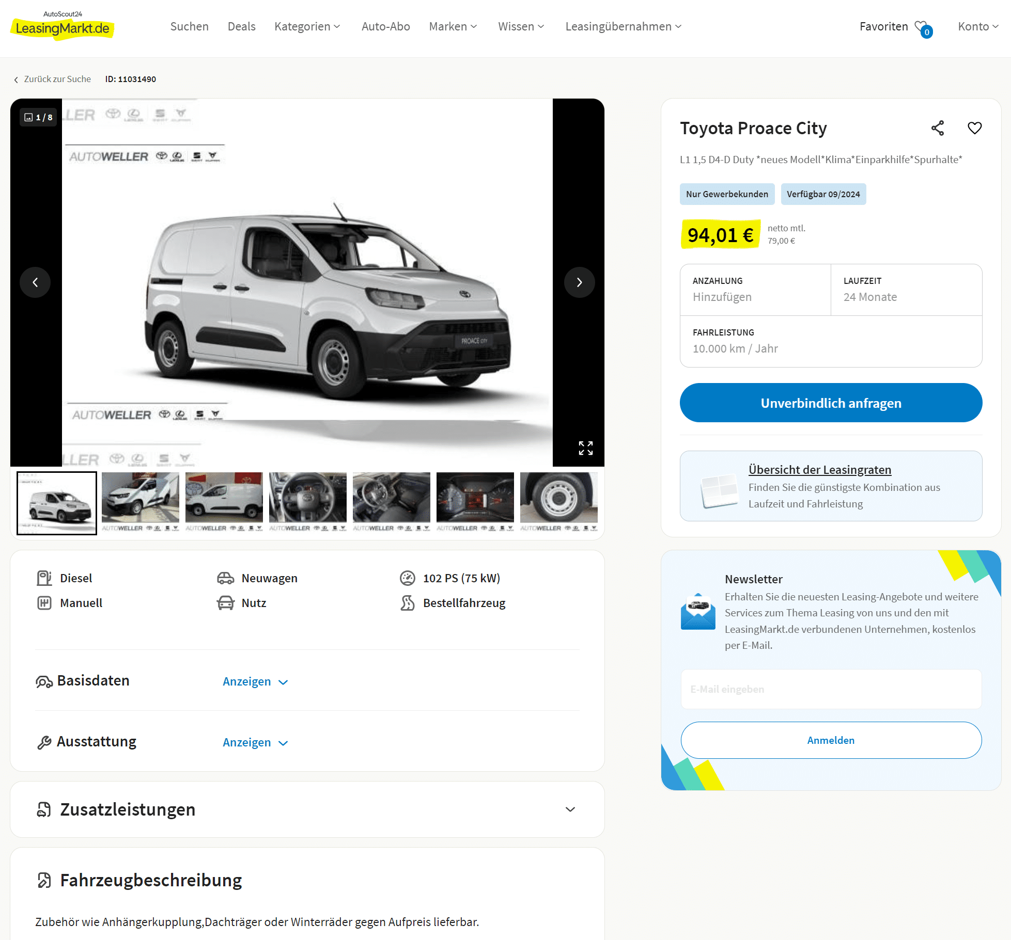
Task: Open the Anzahlung Hinzufügen field
Action: coord(755,290)
